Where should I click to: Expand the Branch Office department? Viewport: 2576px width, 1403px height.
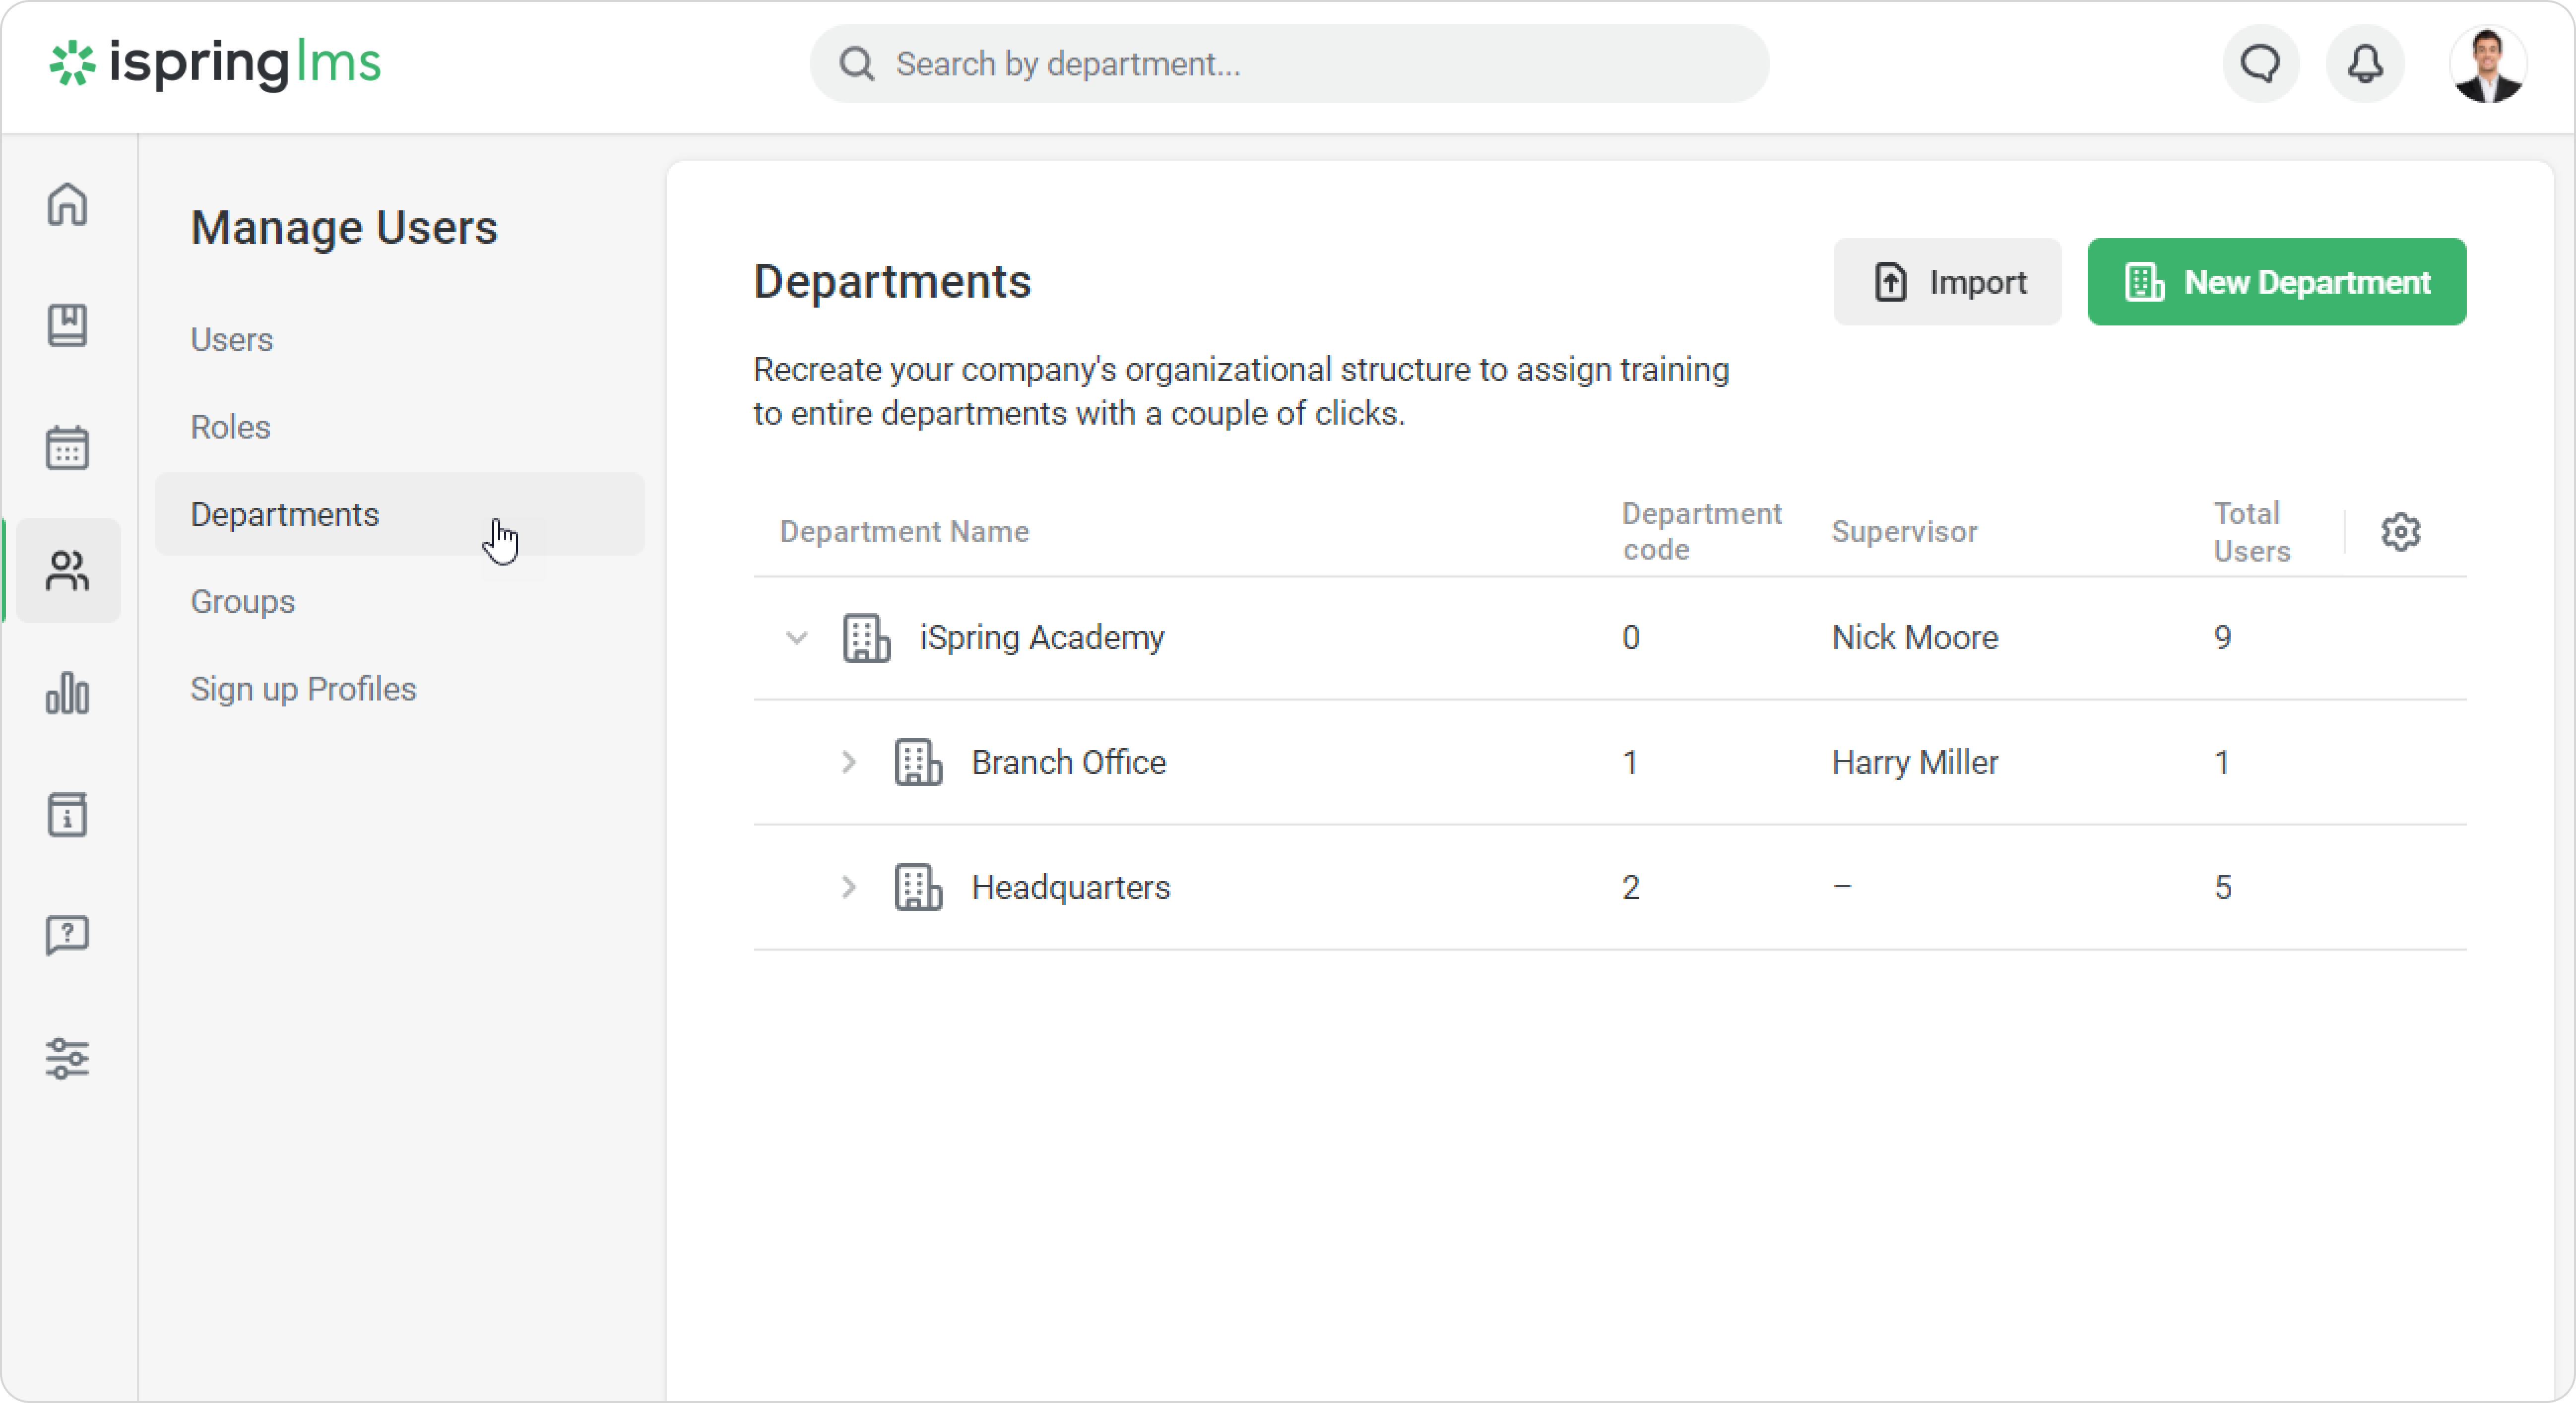[849, 763]
